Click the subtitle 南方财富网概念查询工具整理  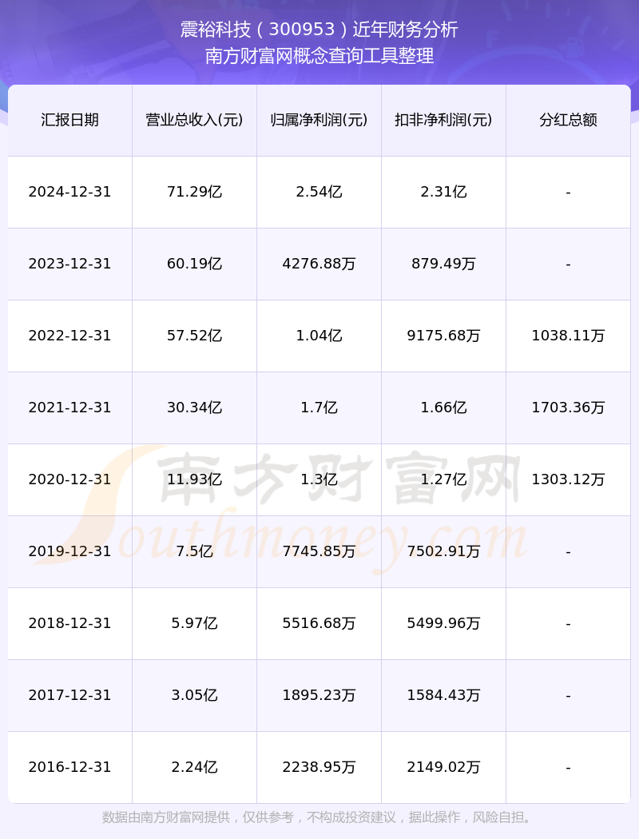coord(319,56)
